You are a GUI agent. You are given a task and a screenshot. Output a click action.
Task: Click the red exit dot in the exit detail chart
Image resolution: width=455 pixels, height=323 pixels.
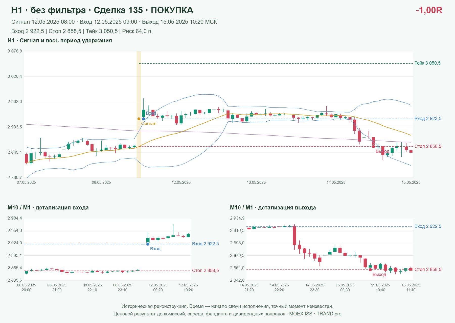point(370,270)
